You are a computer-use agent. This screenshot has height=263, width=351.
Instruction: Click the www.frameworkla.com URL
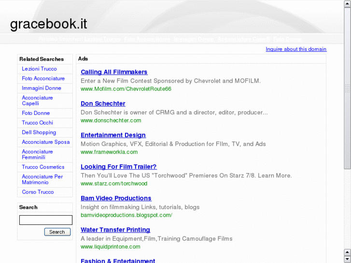[109, 152]
